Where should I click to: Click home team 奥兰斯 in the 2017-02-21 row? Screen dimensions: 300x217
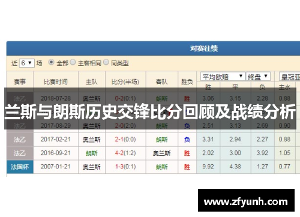(92, 140)
